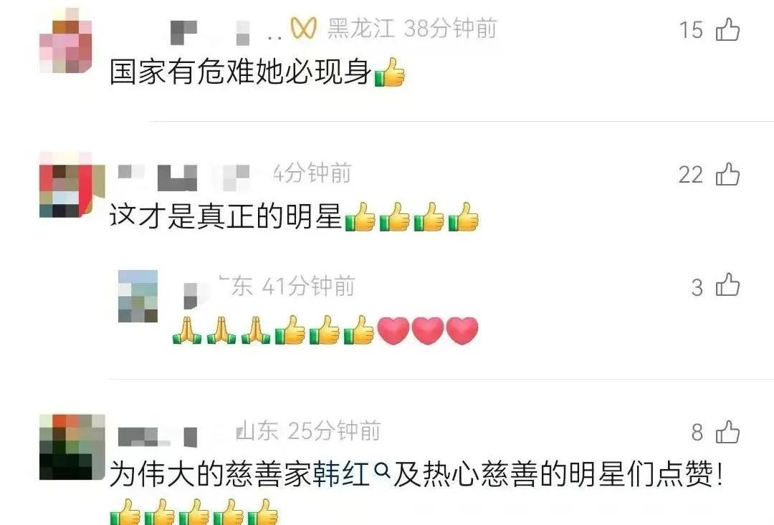The image size is (774, 525).
Task: Tap the like count 15
Action: coord(691,30)
